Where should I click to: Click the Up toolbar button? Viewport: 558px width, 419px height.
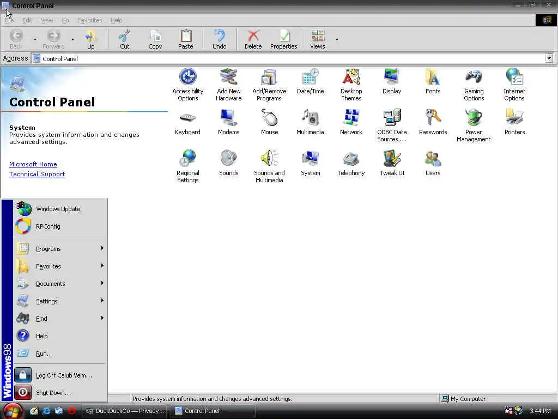click(x=91, y=39)
